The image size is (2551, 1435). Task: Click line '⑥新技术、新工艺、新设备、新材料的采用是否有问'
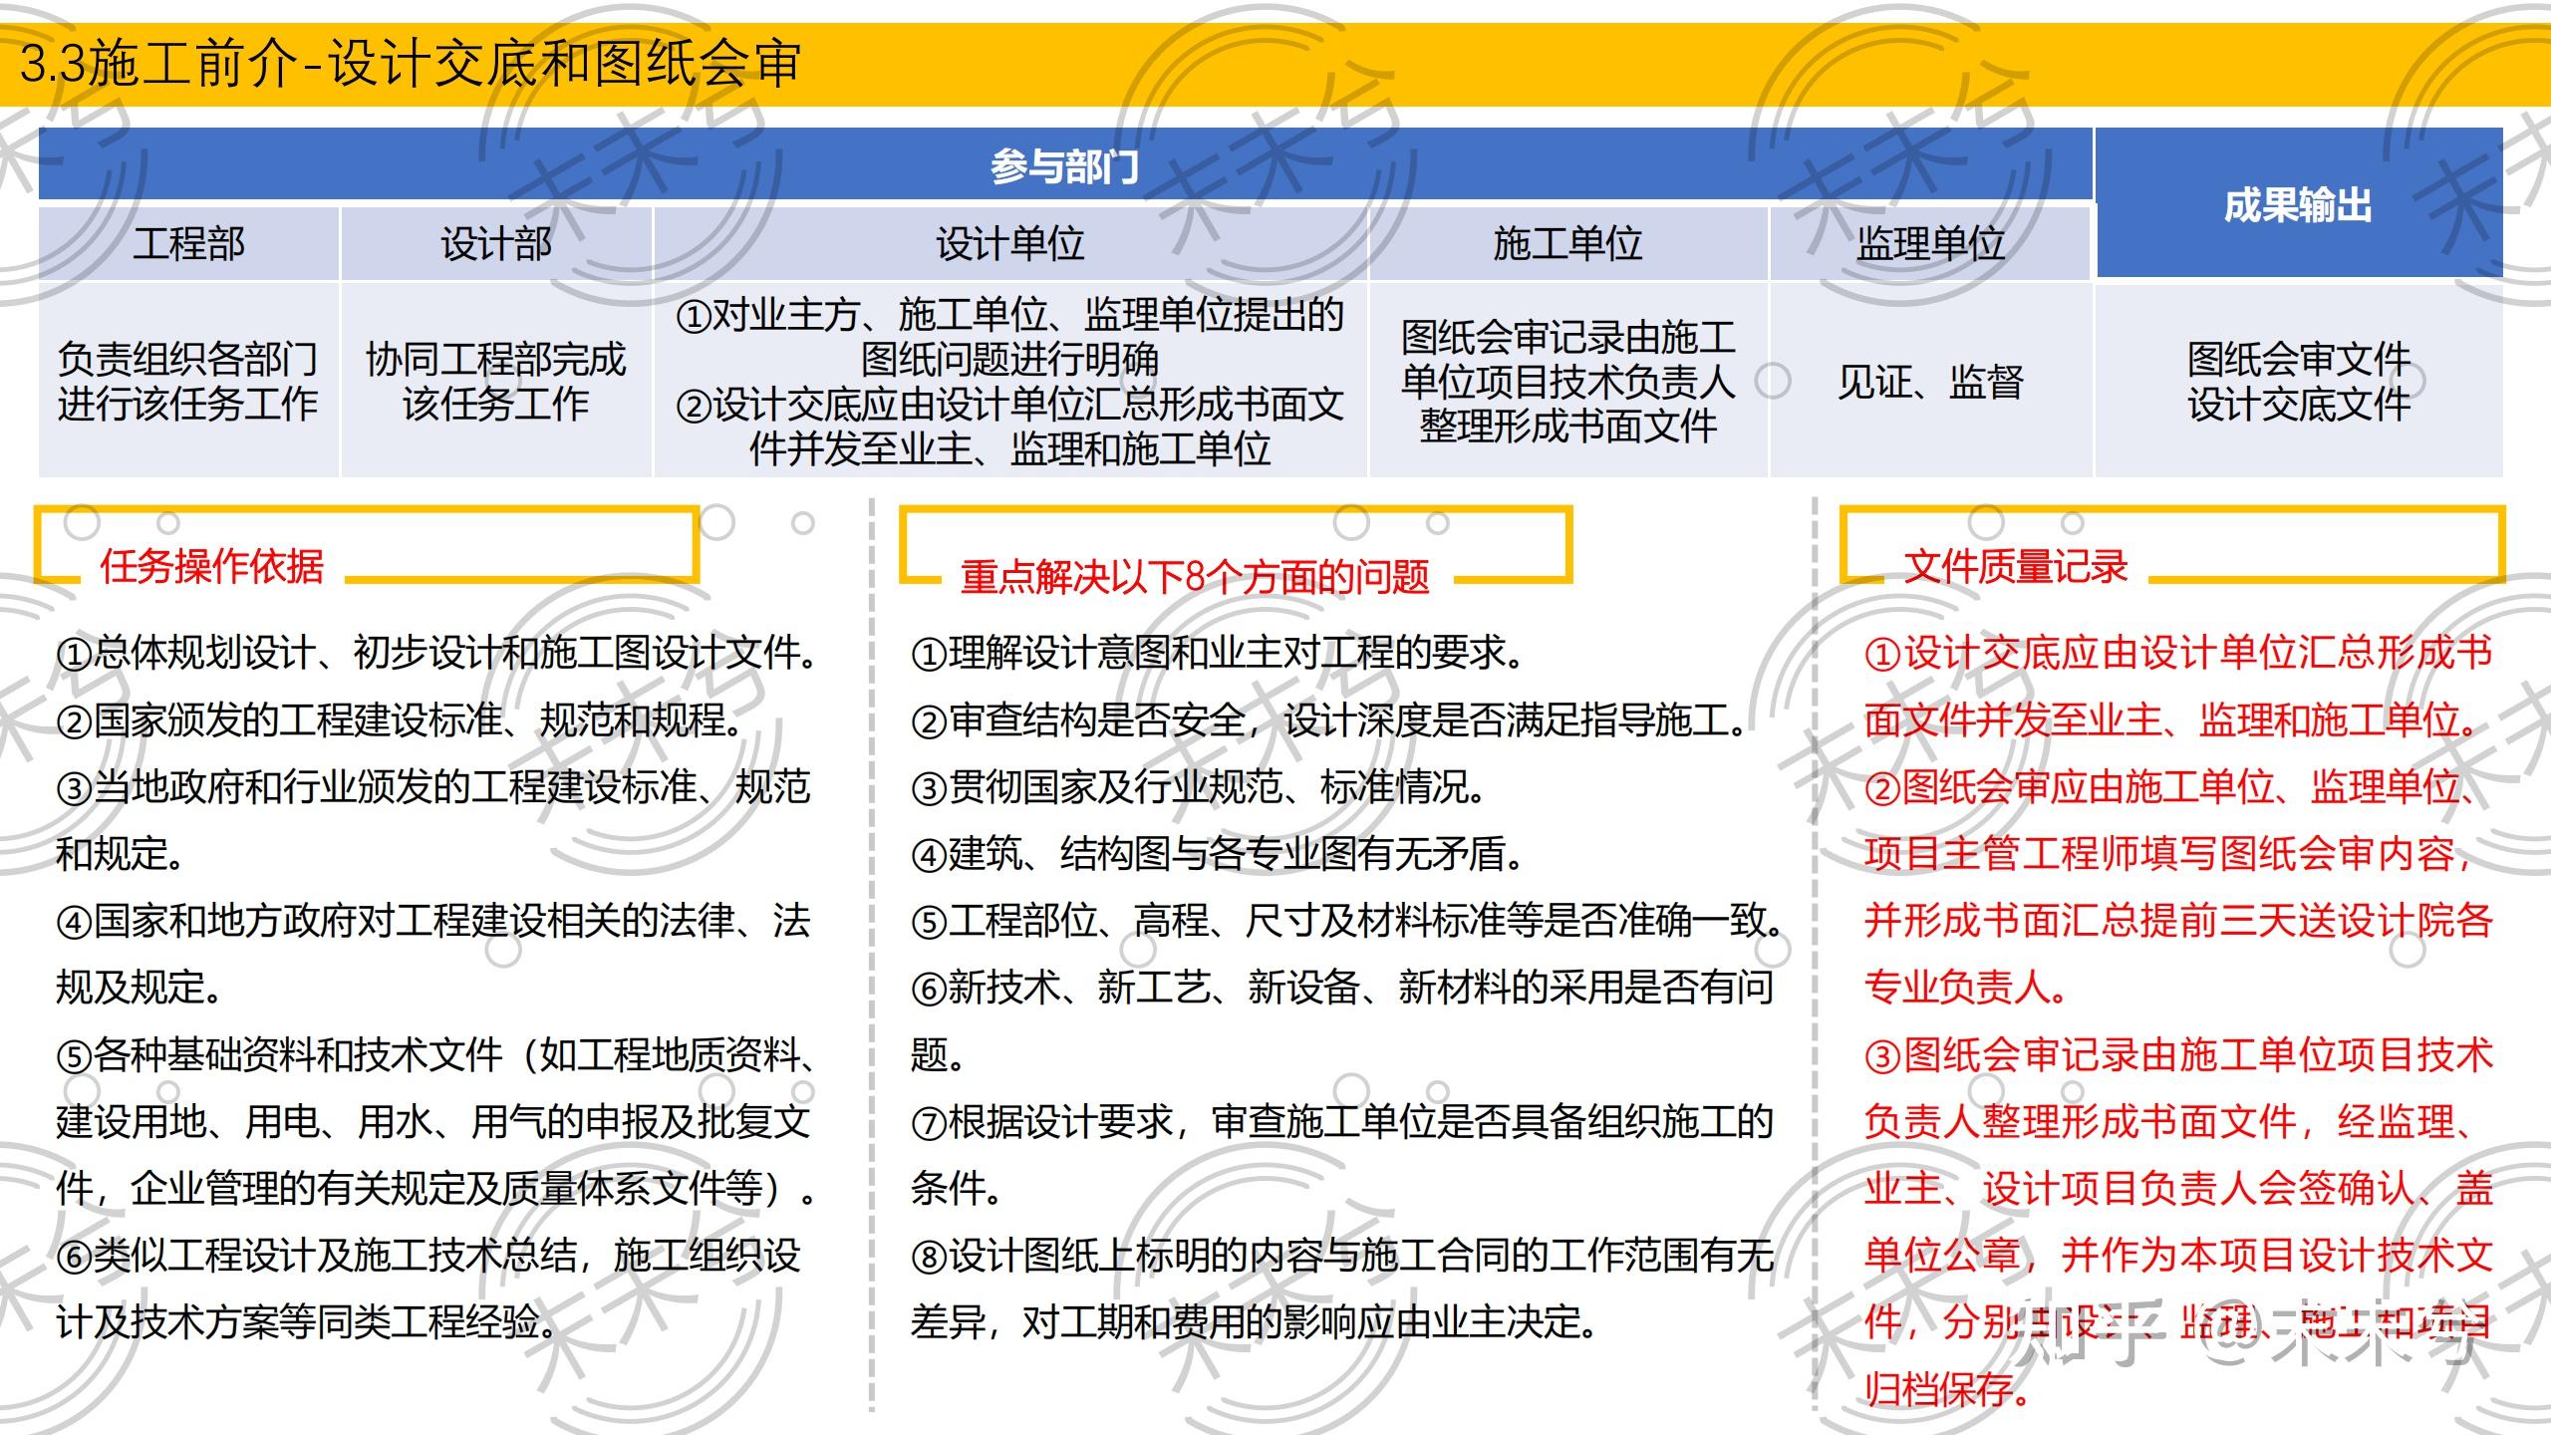click(1342, 988)
